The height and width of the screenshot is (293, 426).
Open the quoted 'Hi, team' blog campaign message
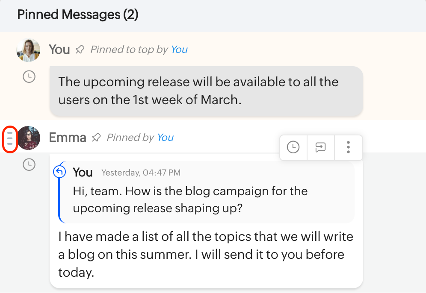[x=190, y=199]
